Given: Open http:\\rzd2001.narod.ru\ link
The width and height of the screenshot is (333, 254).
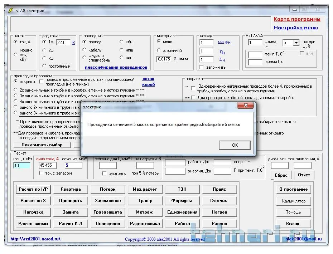Looking at the screenshot, I should tap(36, 239).
